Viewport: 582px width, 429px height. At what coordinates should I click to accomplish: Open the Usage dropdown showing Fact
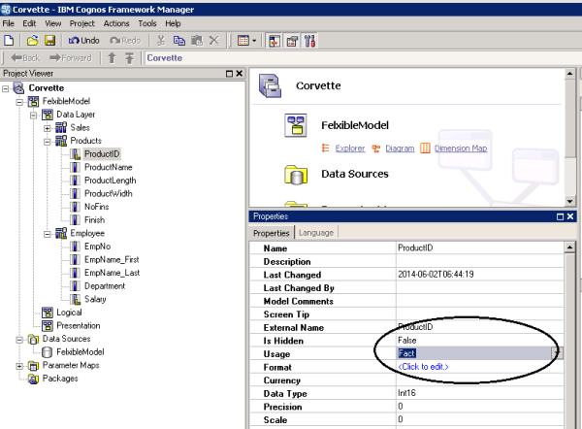point(557,353)
